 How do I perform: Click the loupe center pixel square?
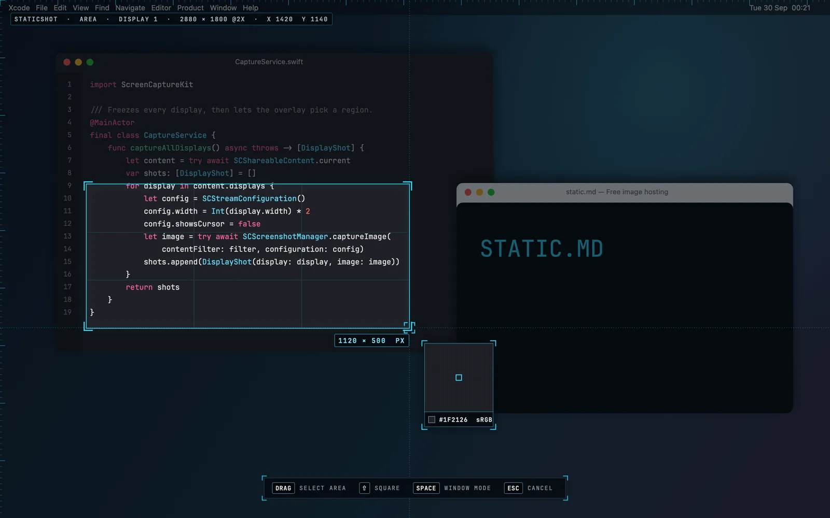459,378
